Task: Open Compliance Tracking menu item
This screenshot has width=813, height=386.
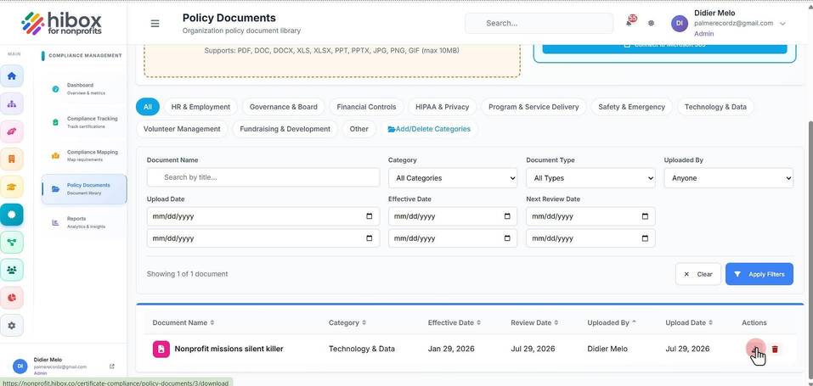Action: coord(84,122)
